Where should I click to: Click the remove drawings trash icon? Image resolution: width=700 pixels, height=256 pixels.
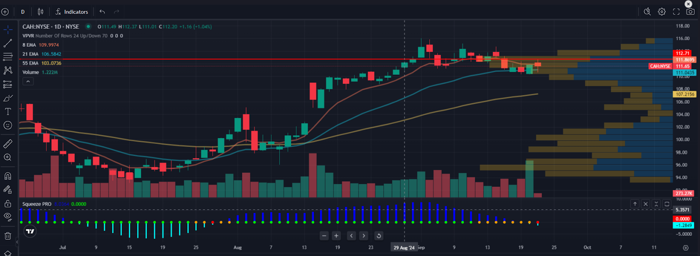pos(8,236)
